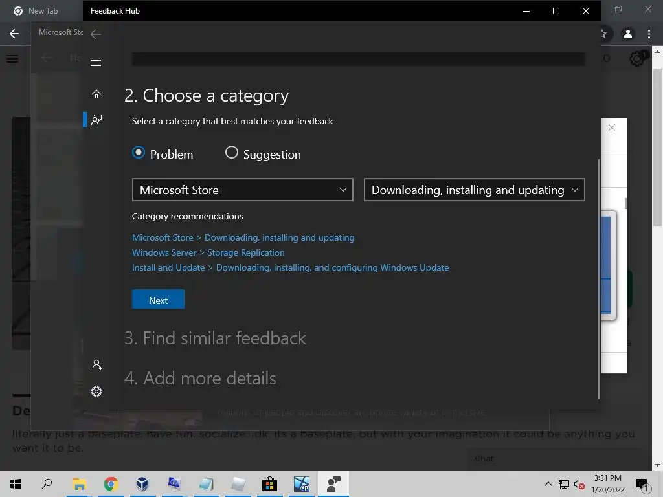Open File Explorer from taskbar
This screenshot has width=663, height=497.
pos(79,484)
